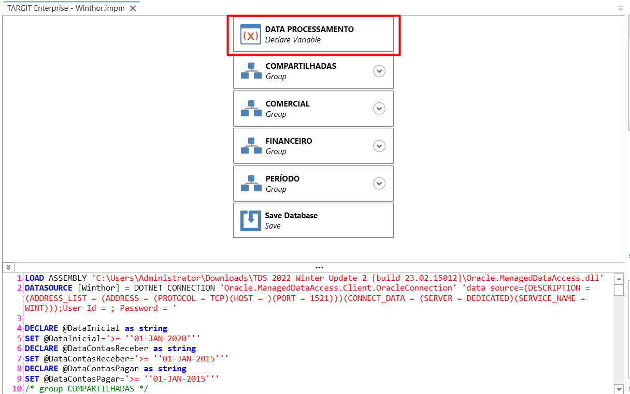Click the DECLARE @DataContasPagar line
The height and width of the screenshot is (394, 630).
pos(106,369)
